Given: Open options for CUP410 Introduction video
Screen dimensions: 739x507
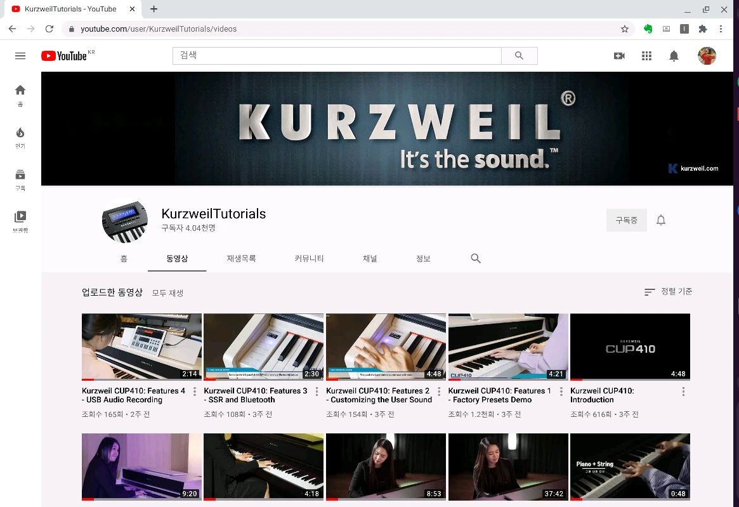Looking at the screenshot, I should coord(683,392).
